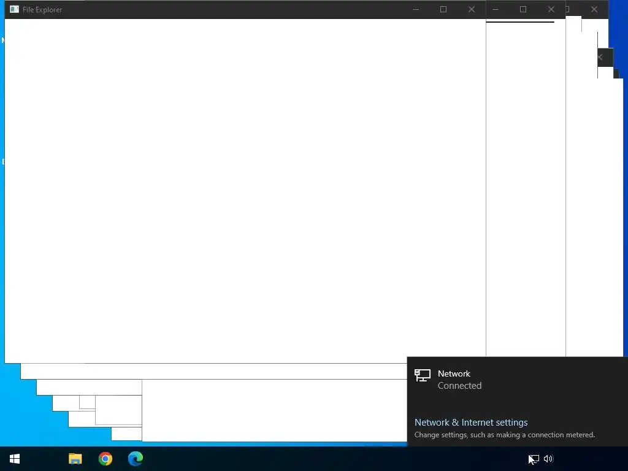This screenshot has width=628, height=471.
Task: Click the monitor icon in network flyout
Action: pyautogui.click(x=423, y=375)
